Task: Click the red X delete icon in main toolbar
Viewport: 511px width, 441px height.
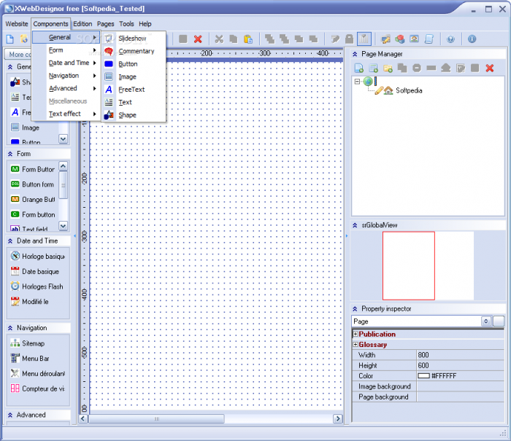Action: (x=197, y=39)
